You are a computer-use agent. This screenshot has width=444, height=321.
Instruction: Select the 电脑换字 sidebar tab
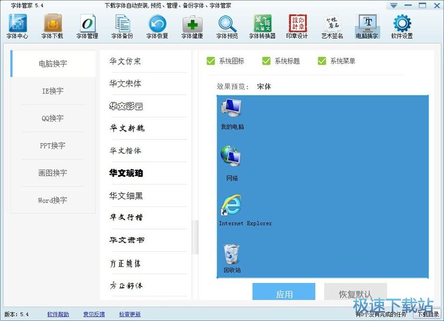pyautogui.click(x=53, y=64)
